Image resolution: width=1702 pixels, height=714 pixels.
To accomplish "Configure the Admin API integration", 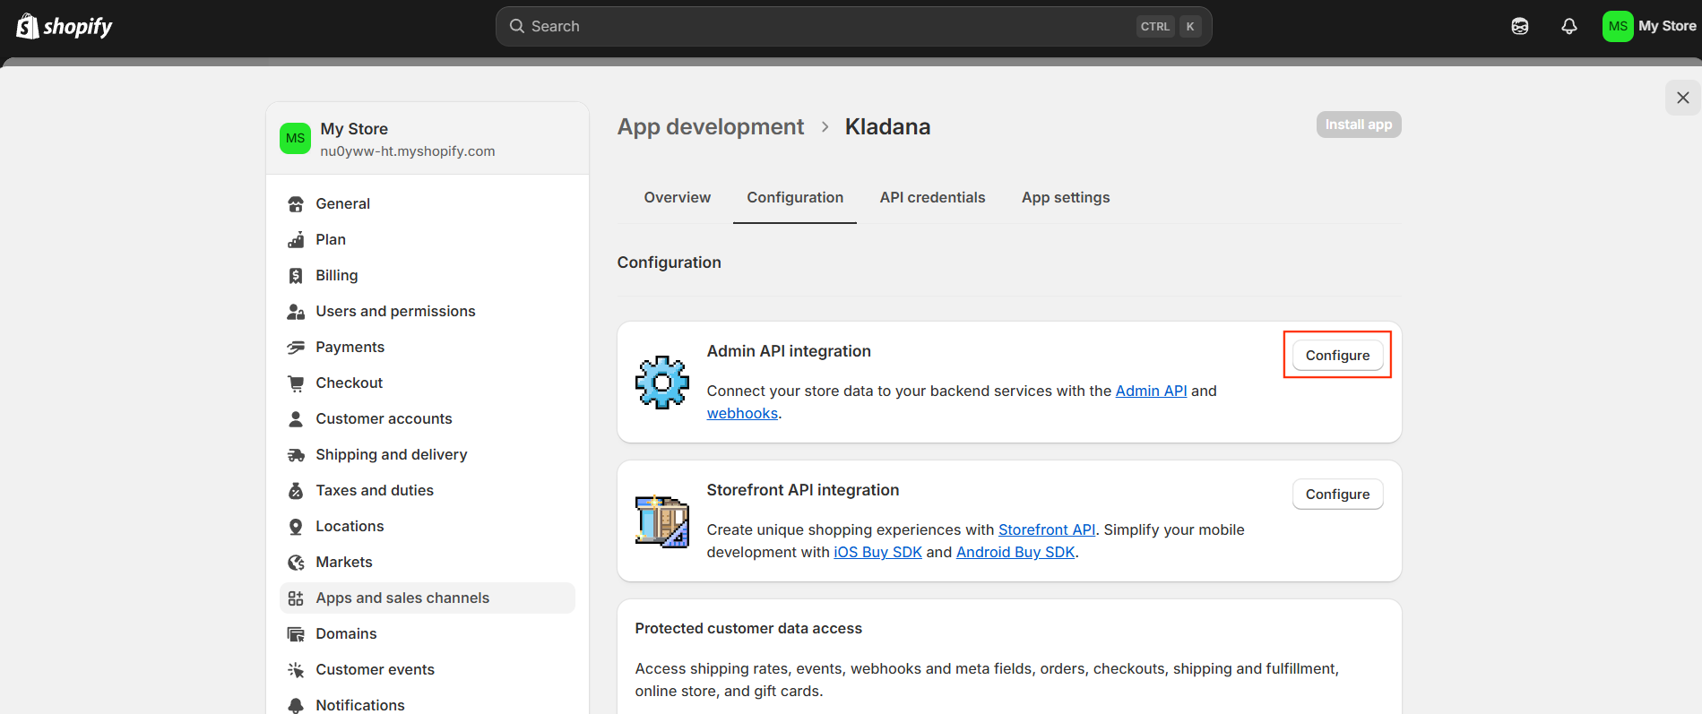I will (1337, 356).
